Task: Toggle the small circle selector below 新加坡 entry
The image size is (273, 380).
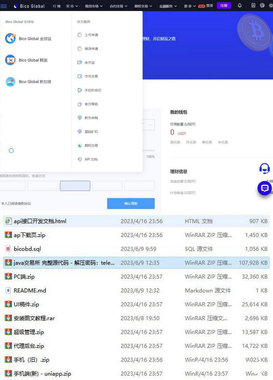Action: click(x=11, y=150)
